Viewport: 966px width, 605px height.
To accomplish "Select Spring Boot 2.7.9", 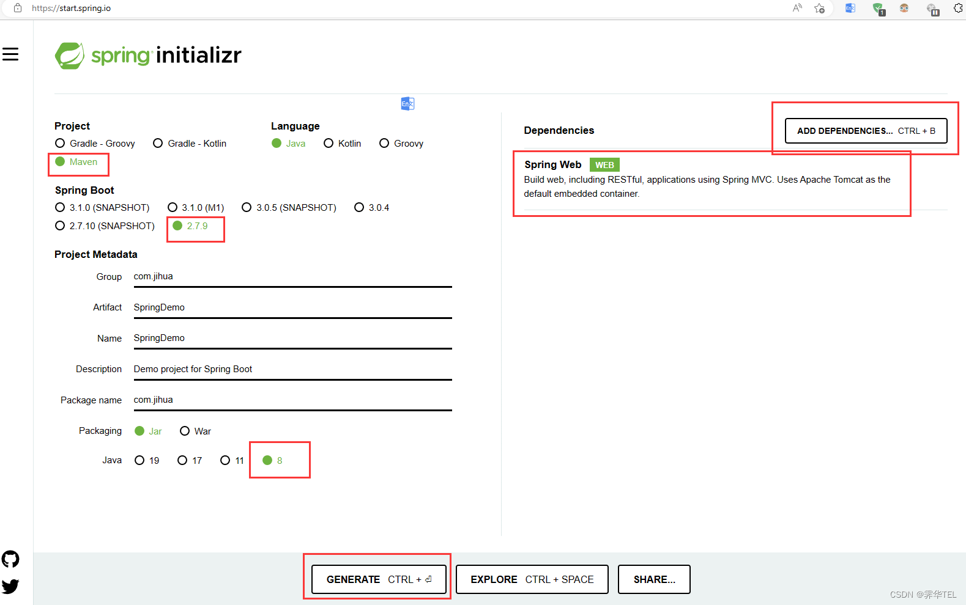I will pos(190,226).
